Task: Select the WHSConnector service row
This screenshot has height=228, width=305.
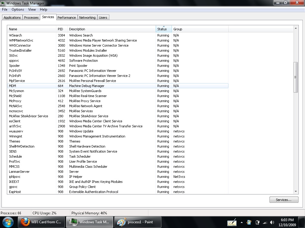Action: (x=118, y=45)
